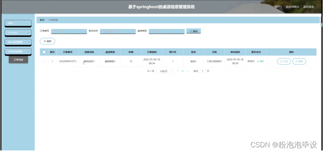Open the 游戏名称 search dropdown
323x152 pixels.
click(117, 31)
